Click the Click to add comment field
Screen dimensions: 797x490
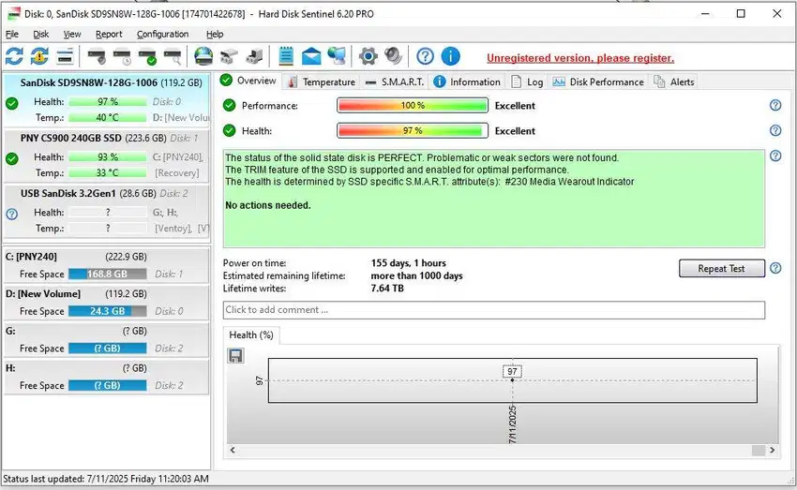[493, 310]
